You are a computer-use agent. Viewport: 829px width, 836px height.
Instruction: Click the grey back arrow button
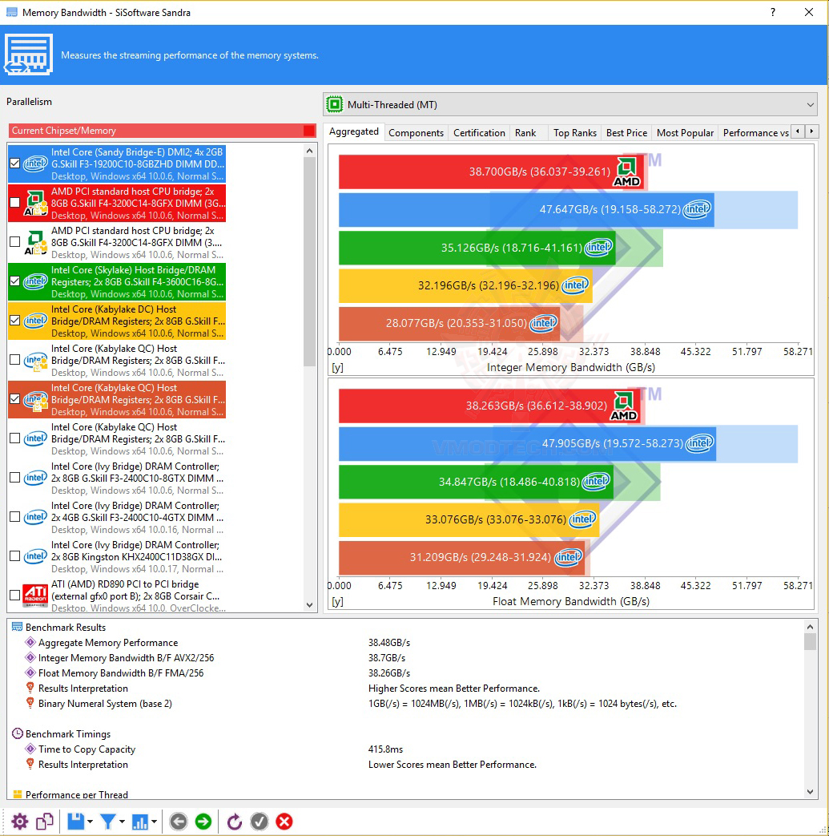point(179,822)
